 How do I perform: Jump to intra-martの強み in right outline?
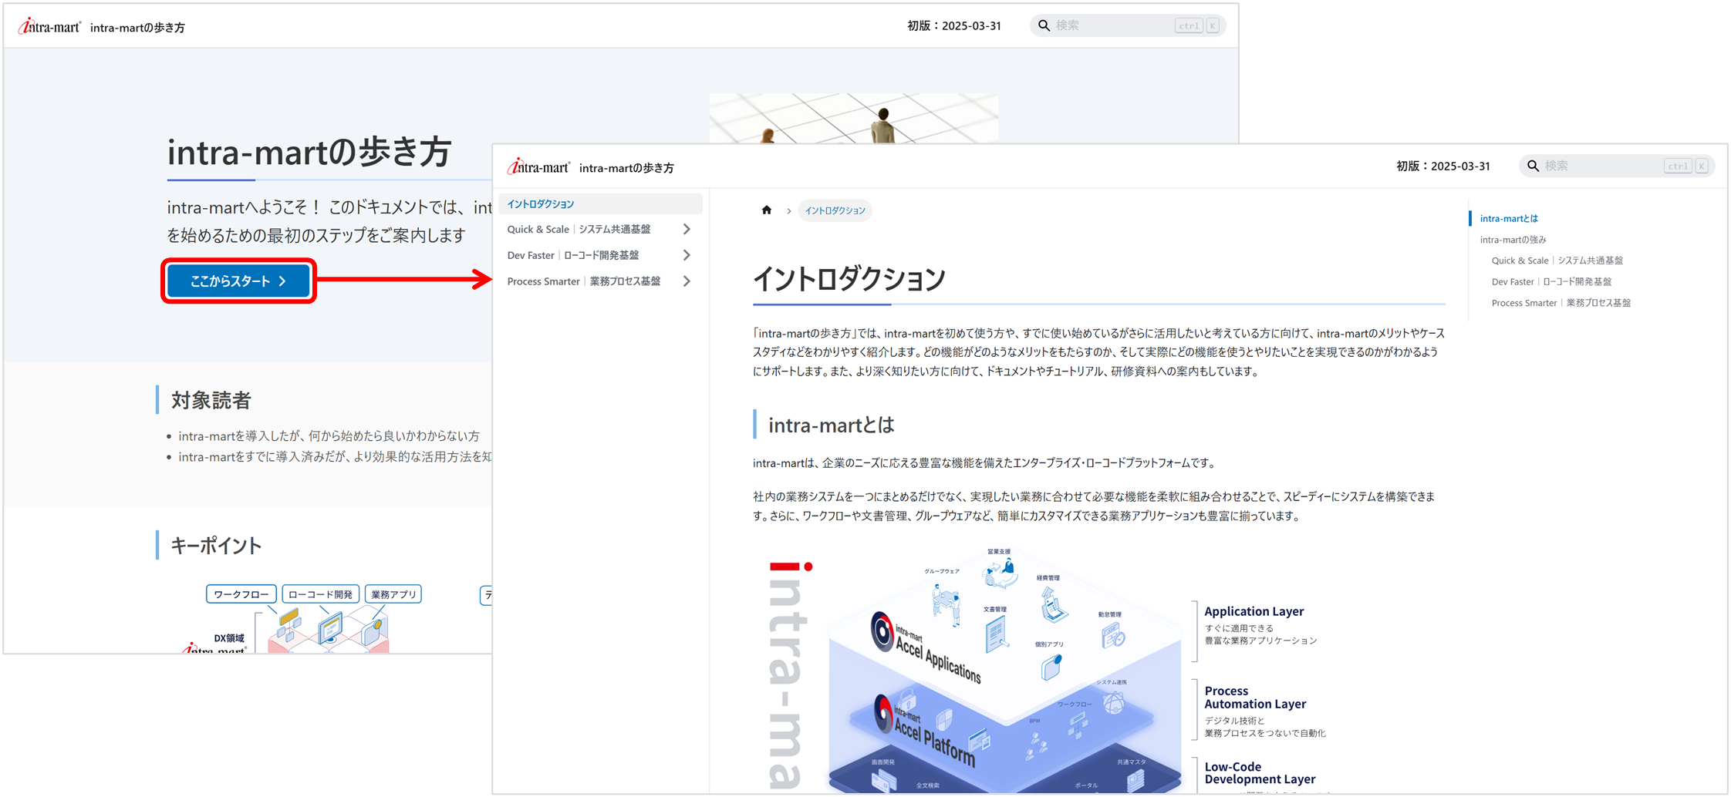(1513, 240)
